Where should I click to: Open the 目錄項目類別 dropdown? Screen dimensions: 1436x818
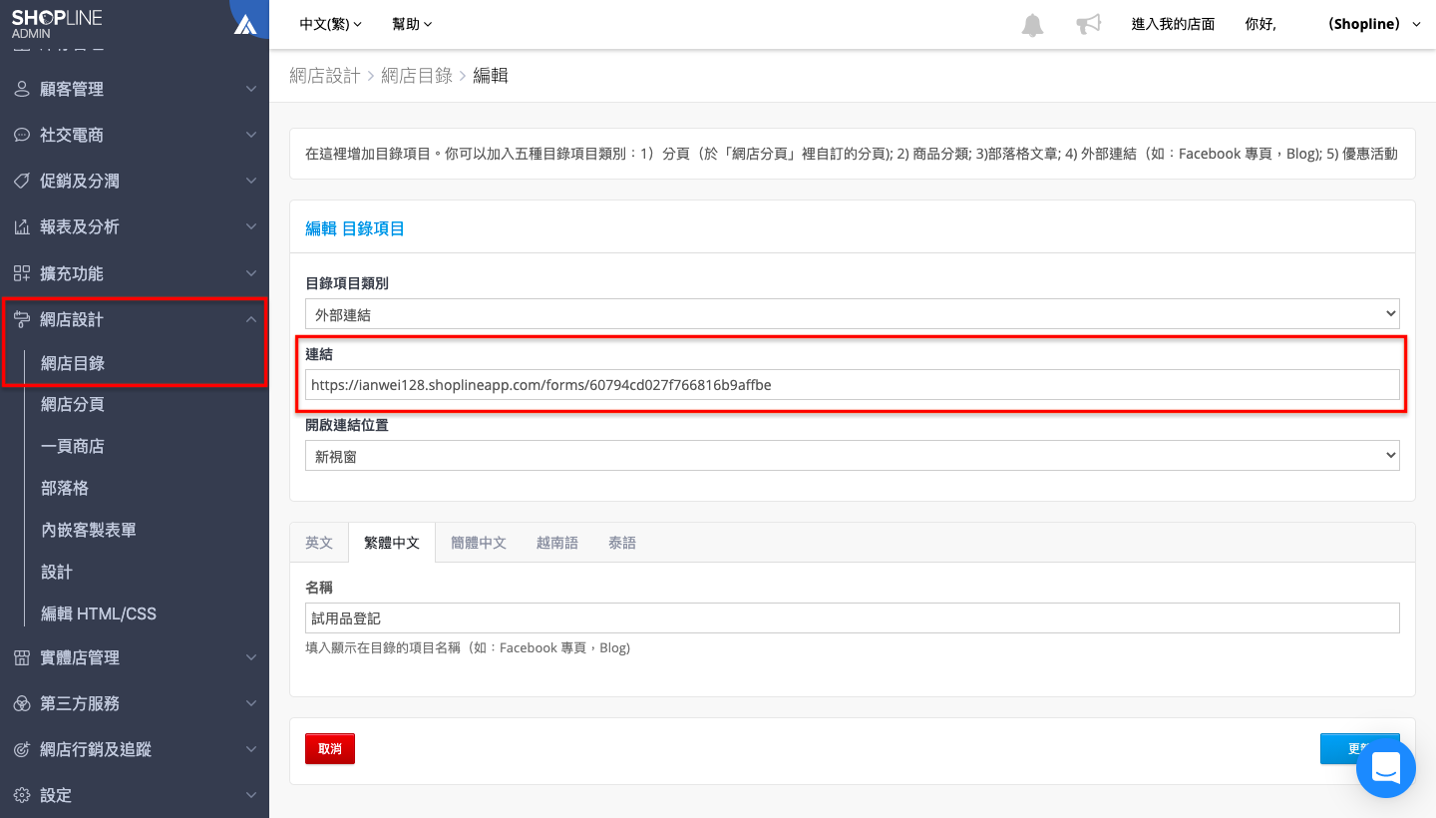(853, 313)
